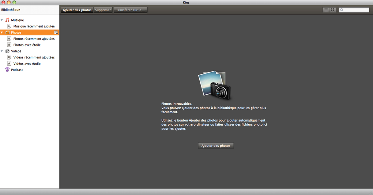Select Podcast in the library
Screen dimensions: 373x195
pyautogui.click(x=17, y=70)
